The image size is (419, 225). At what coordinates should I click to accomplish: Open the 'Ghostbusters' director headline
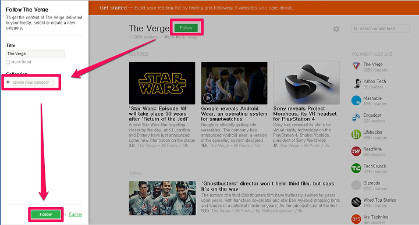click(x=268, y=186)
